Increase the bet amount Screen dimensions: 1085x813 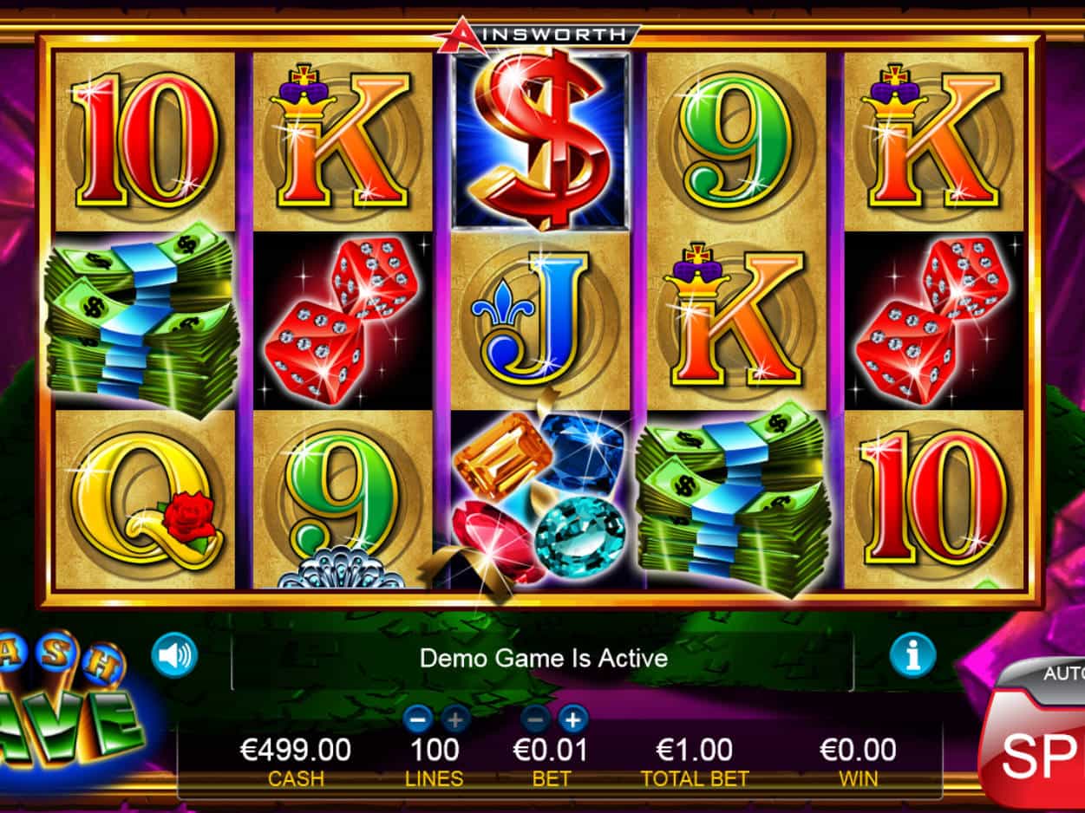point(573,719)
